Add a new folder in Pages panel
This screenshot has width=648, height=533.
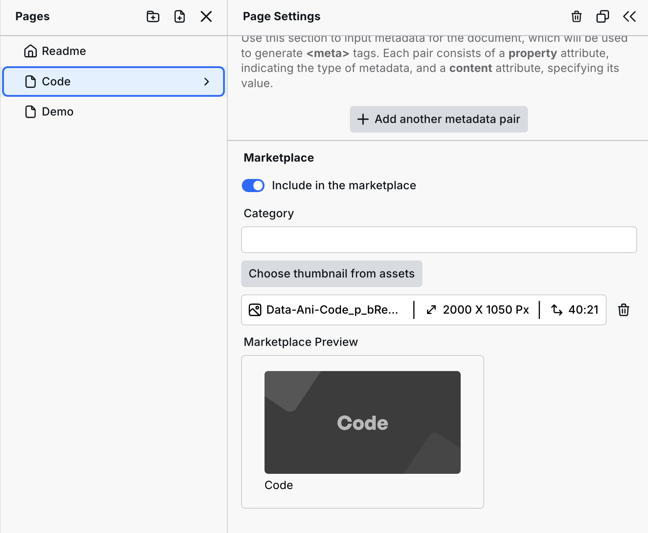[x=153, y=16]
